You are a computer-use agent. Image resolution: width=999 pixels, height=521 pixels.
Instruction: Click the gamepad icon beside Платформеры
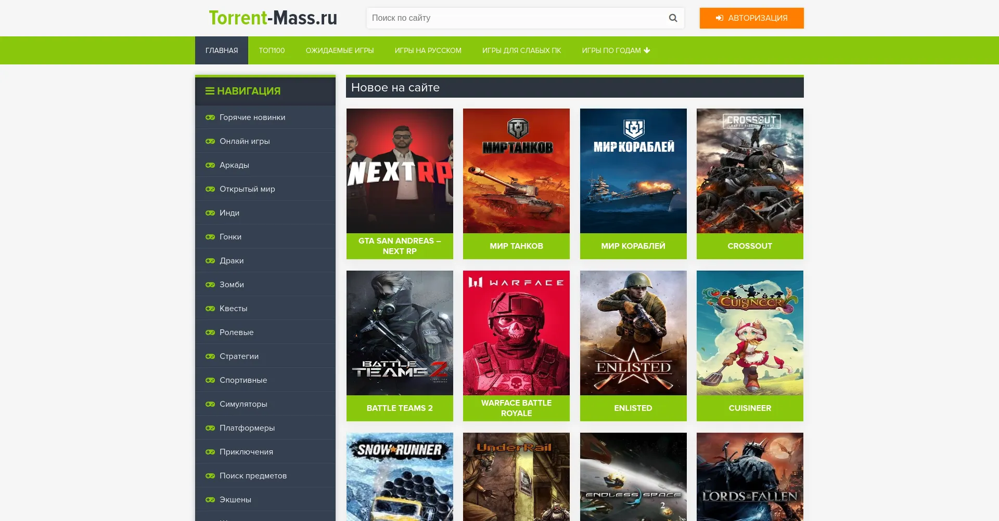point(210,428)
